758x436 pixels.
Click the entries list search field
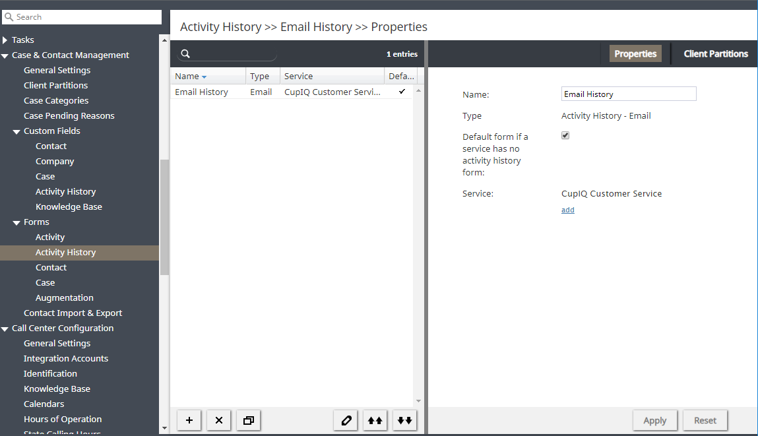pos(227,53)
